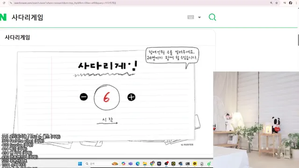Reload the page with browser refresh icon
This screenshot has width=299, height=168.
point(4,3)
